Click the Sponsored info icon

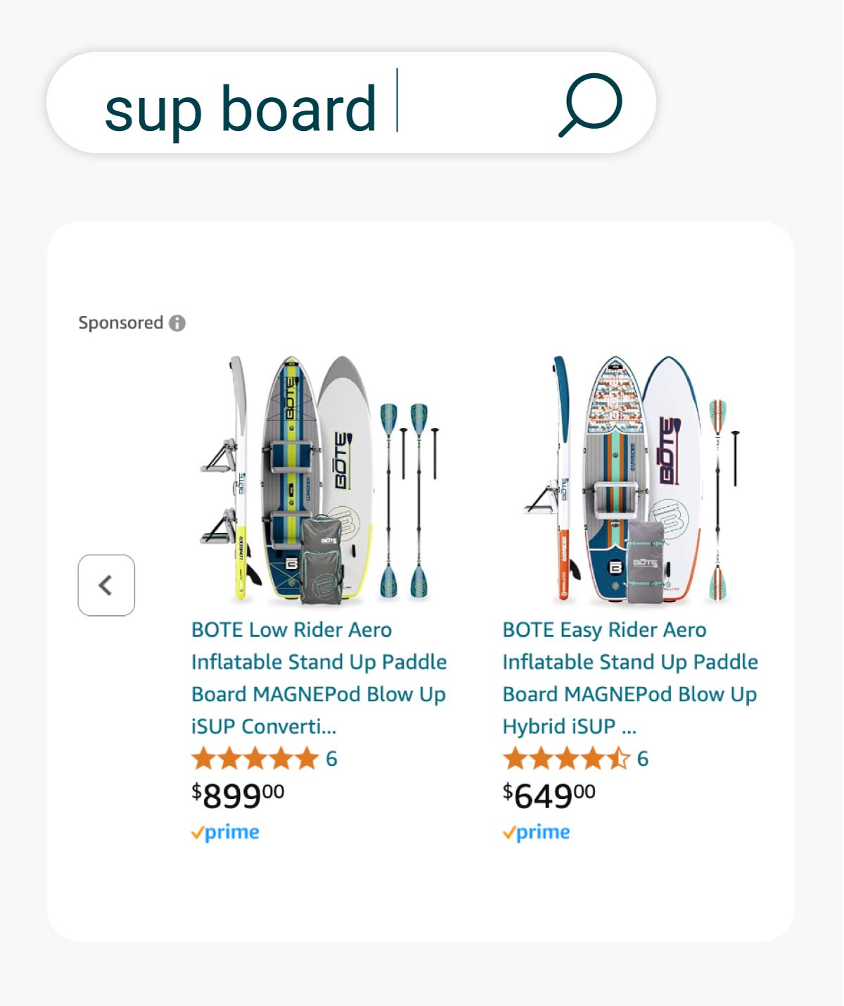point(178,323)
